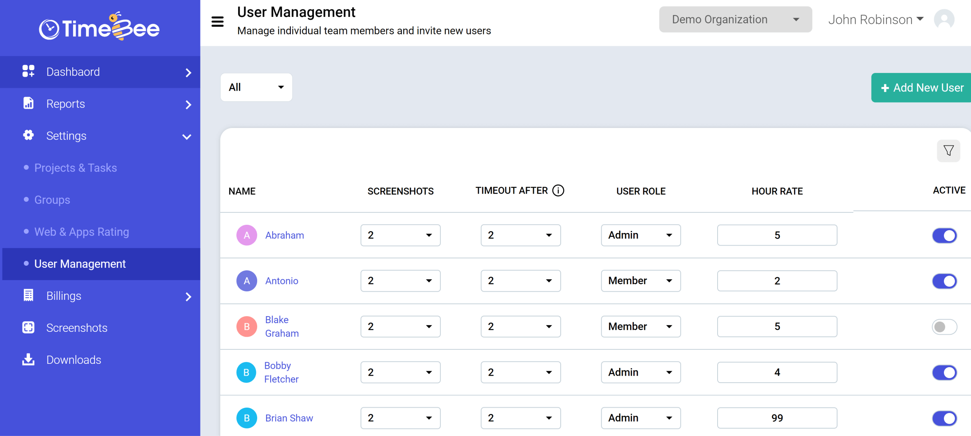Image resolution: width=971 pixels, height=436 pixels.
Task: Click Brian Shaw's blue avatar
Action: pyautogui.click(x=246, y=418)
